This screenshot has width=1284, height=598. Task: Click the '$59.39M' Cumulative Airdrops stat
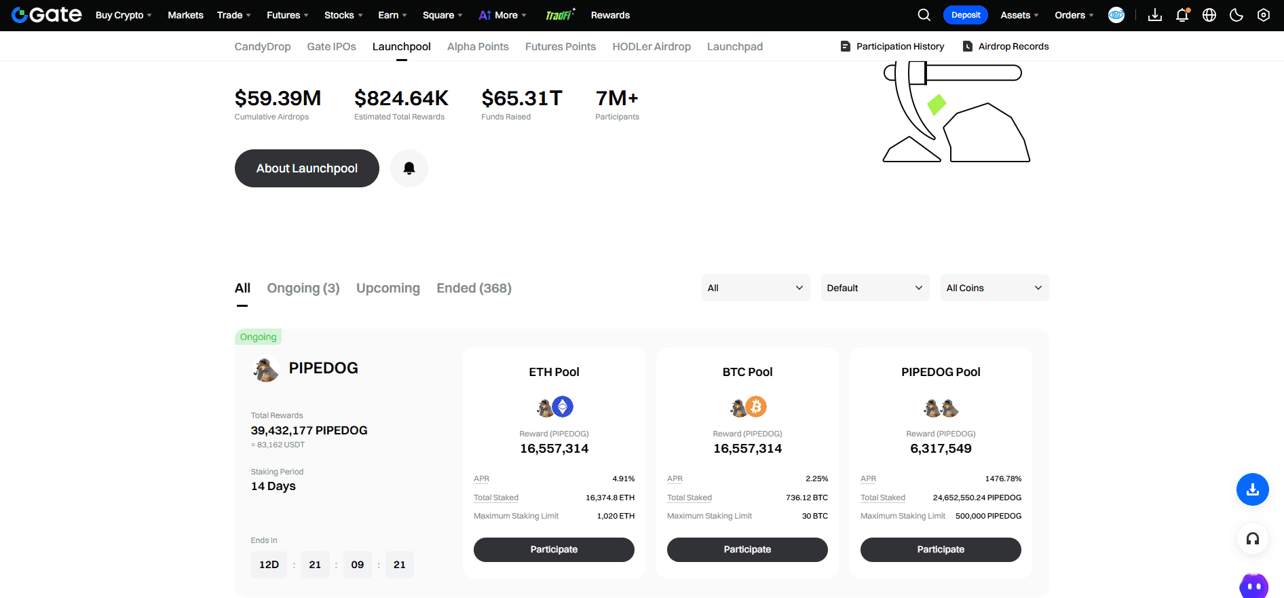point(278,98)
